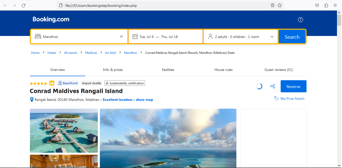Click the Rangali Island, 00180 Mandhoo address text
The image size is (342, 168).
click(67, 100)
